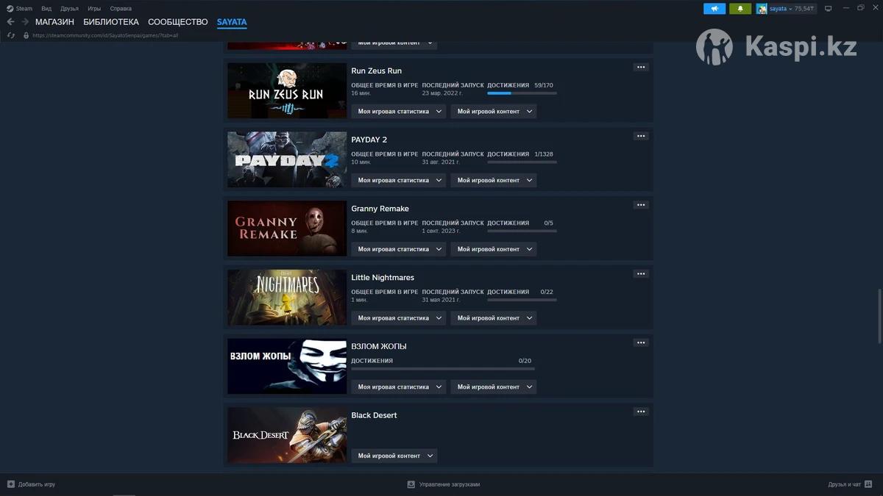Click the Little Nightmares achievements count 0/22

coord(547,292)
